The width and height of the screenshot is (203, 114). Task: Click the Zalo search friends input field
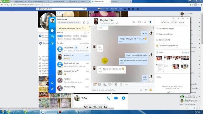click(x=69, y=22)
